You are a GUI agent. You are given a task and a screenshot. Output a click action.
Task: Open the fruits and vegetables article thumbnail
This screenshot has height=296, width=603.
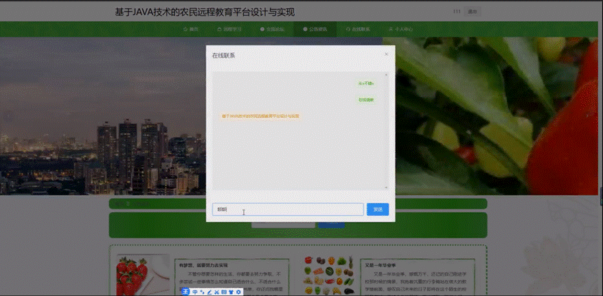click(x=329, y=275)
